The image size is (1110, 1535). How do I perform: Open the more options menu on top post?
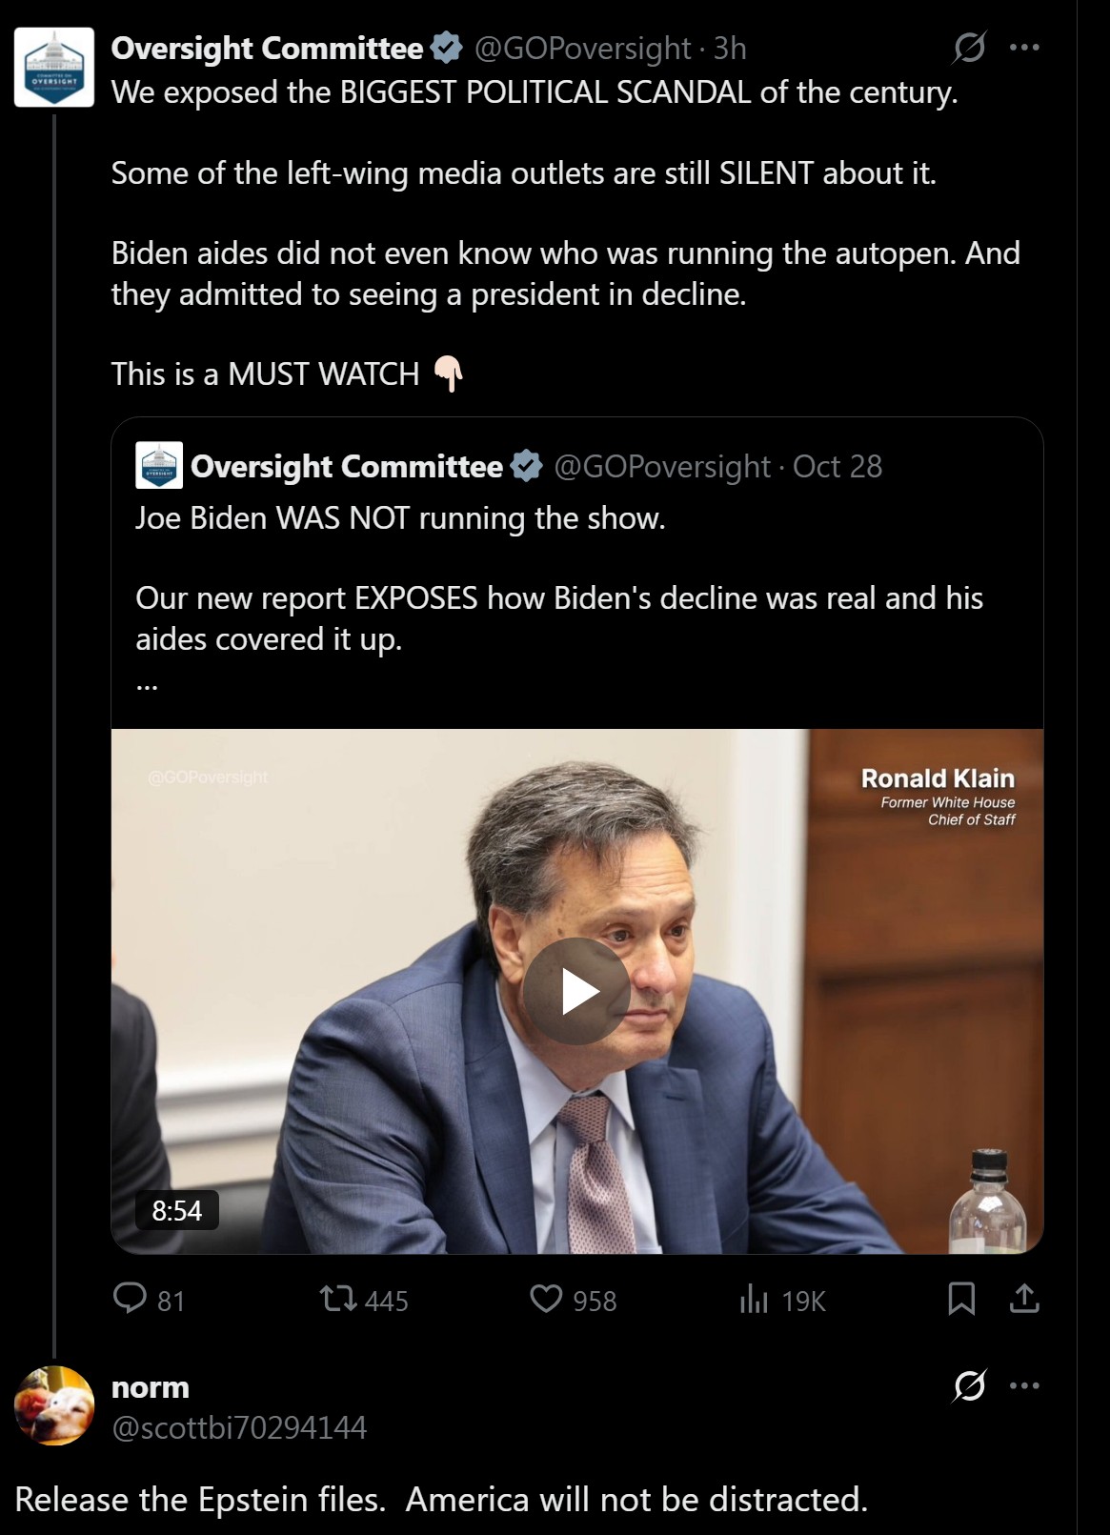coord(1024,48)
